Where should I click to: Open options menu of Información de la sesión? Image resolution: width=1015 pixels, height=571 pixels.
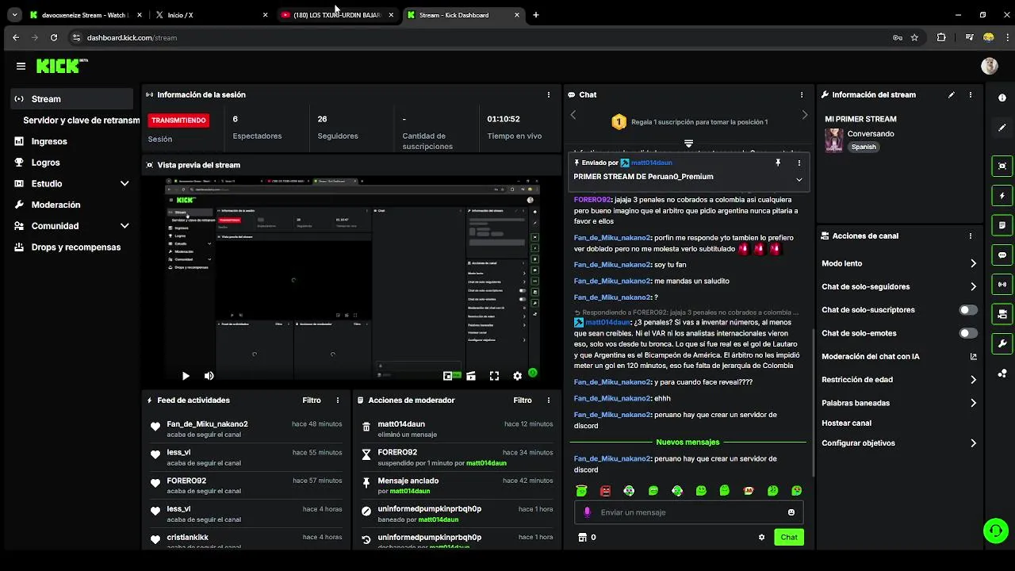click(549, 94)
